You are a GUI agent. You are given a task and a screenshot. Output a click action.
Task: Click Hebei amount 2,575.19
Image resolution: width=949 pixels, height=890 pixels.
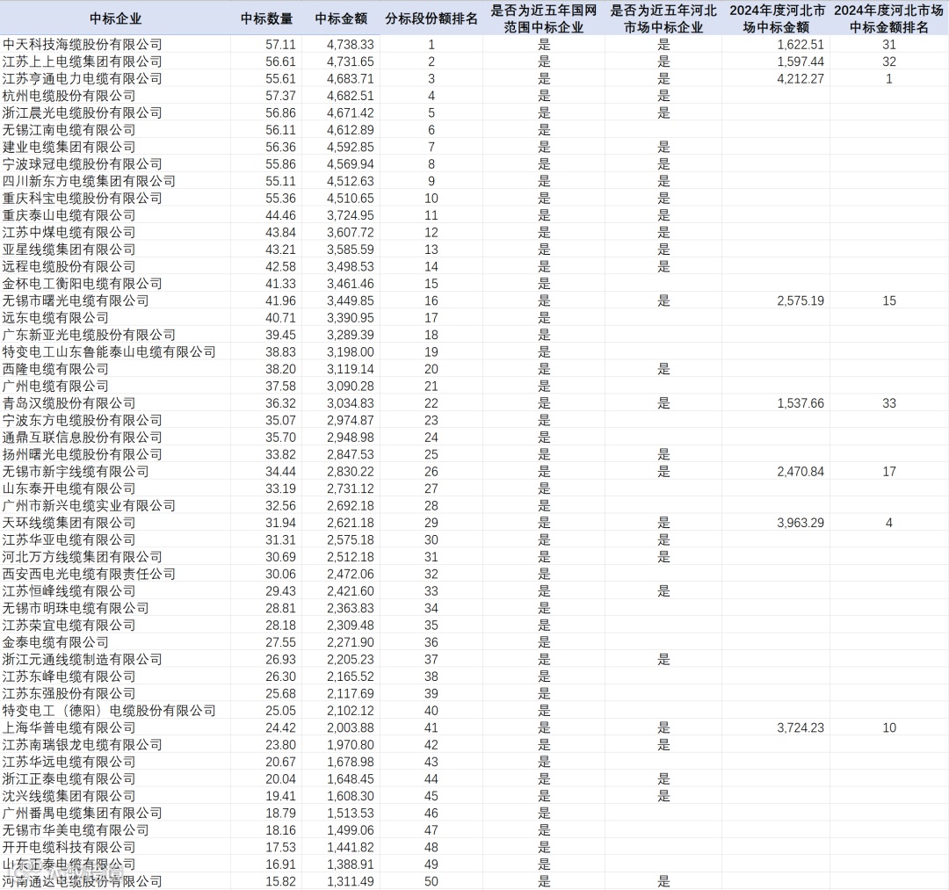tap(800, 300)
